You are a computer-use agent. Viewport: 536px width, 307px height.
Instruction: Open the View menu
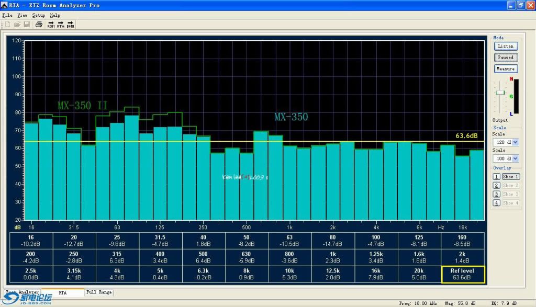click(x=22, y=15)
